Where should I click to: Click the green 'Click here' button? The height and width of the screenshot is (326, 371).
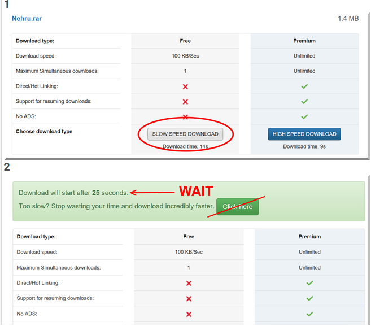[x=238, y=207]
